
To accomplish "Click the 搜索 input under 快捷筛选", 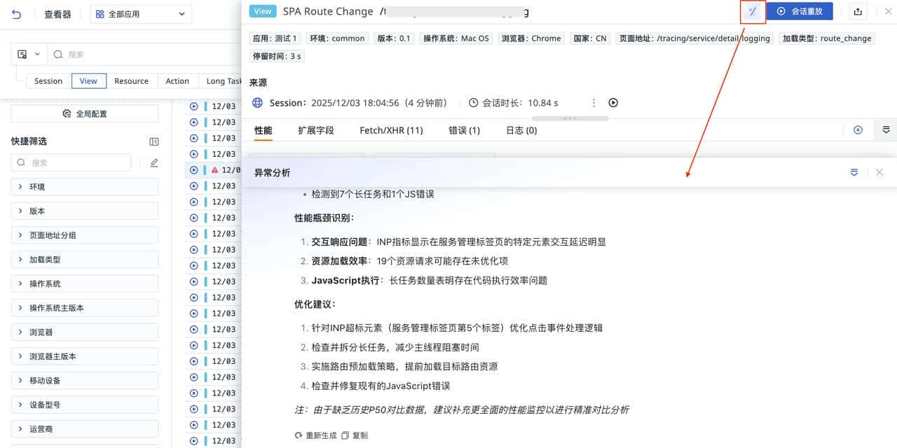I will click(x=70, y=162).
